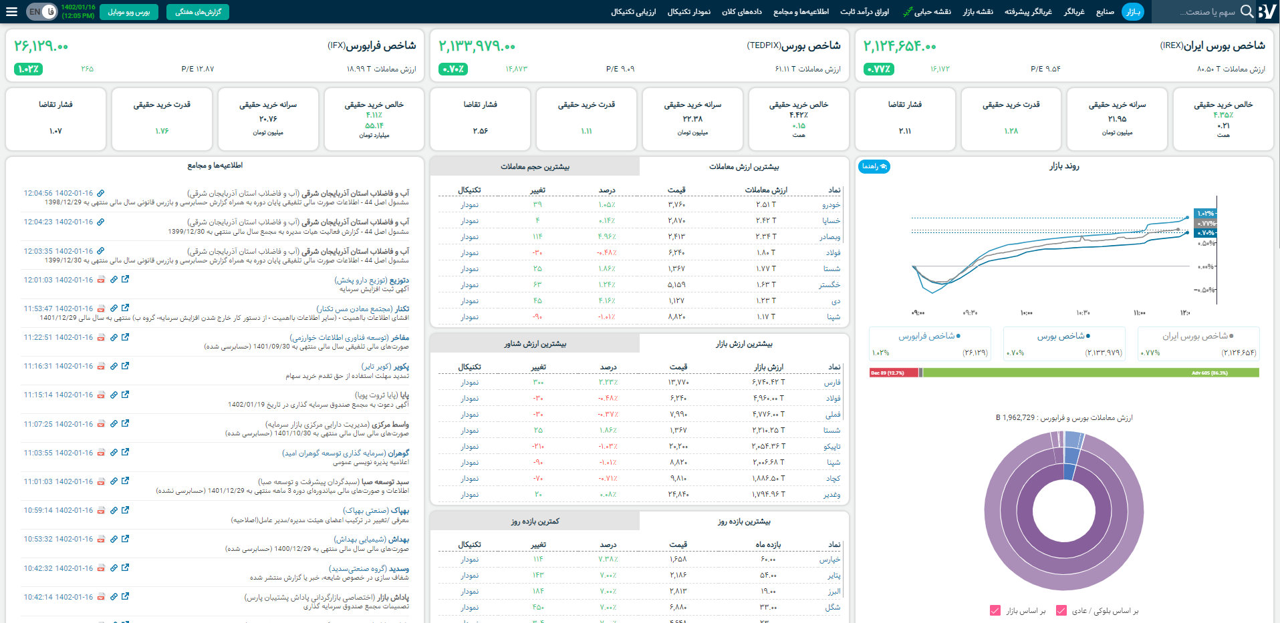Open the hamburger menu in the top bar
The height and width of the screenshot is (623, 1280).
click(x=11, y=11)
